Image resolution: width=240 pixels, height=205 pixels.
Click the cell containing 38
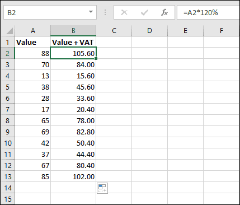pos(33,87)
